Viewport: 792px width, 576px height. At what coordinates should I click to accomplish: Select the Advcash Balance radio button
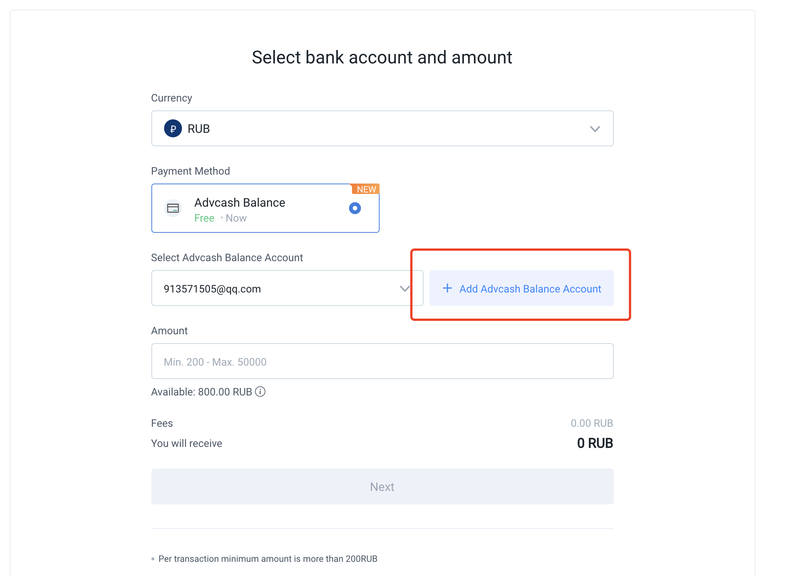point(355,208)
